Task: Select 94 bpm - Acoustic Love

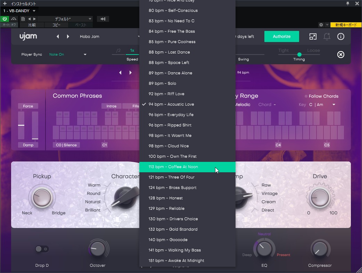Action: [187, 104]
